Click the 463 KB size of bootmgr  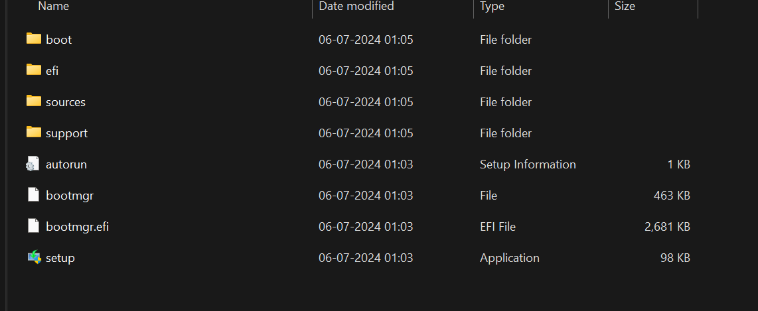pos(672,196)
